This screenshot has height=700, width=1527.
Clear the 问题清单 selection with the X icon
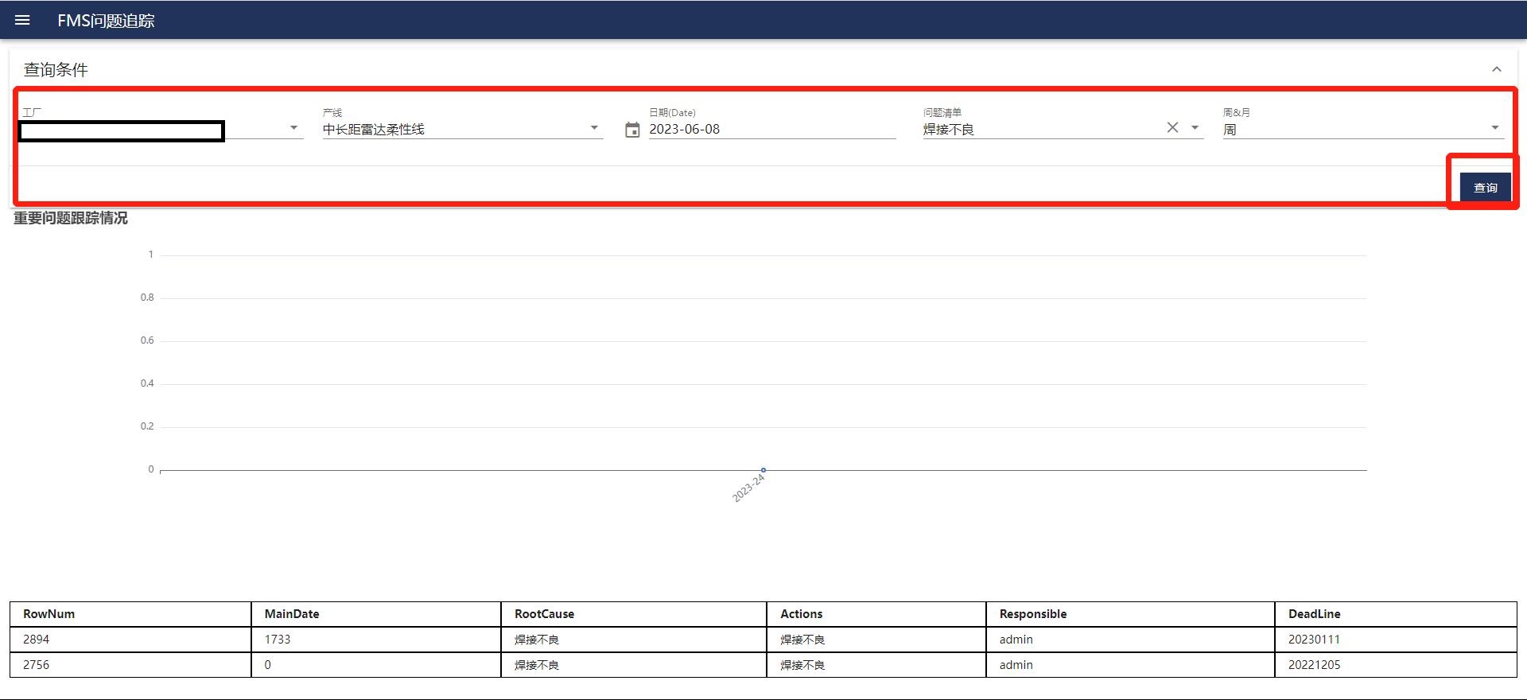tap(1172, 127)
